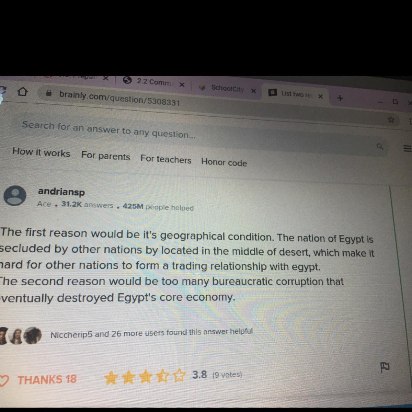Rate the answer using the first star
This screenshot has height=412, width=412.
(111, 378)
